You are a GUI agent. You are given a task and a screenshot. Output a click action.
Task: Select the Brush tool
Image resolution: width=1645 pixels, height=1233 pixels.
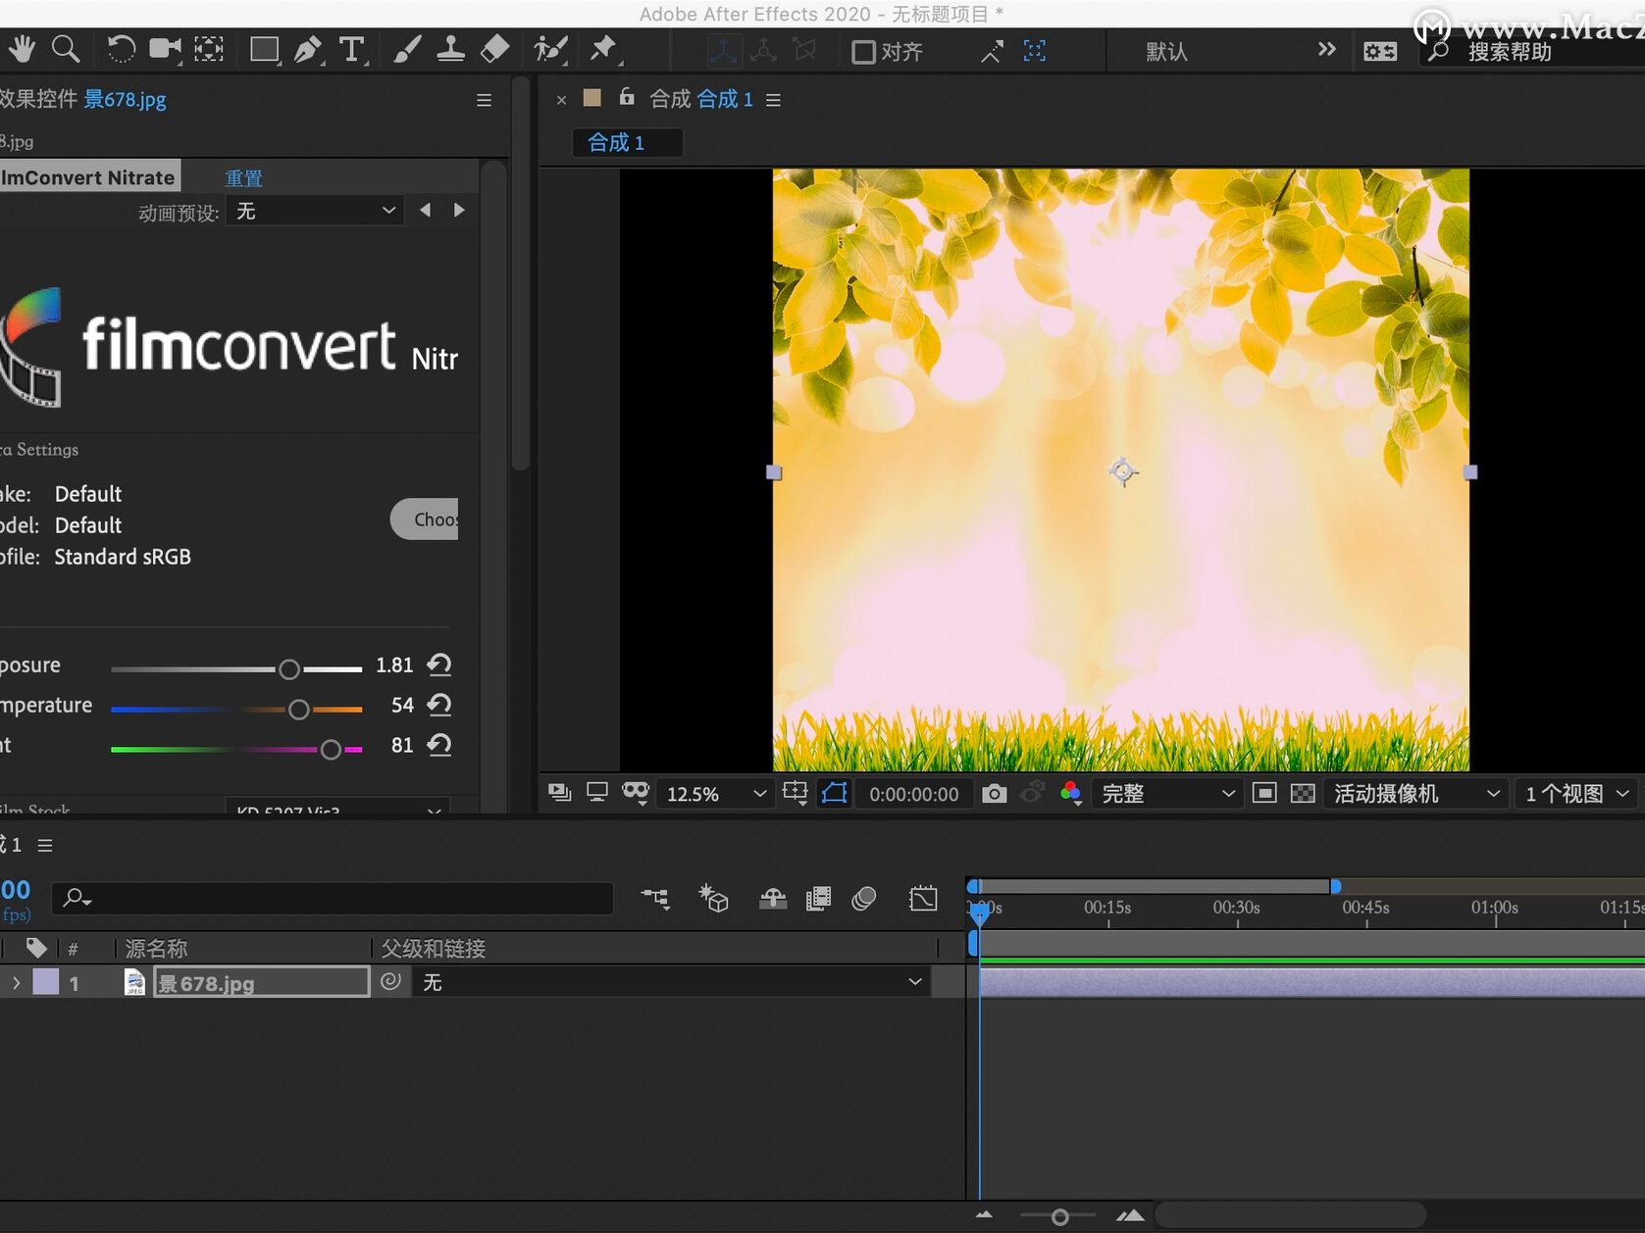click(406, 50)
